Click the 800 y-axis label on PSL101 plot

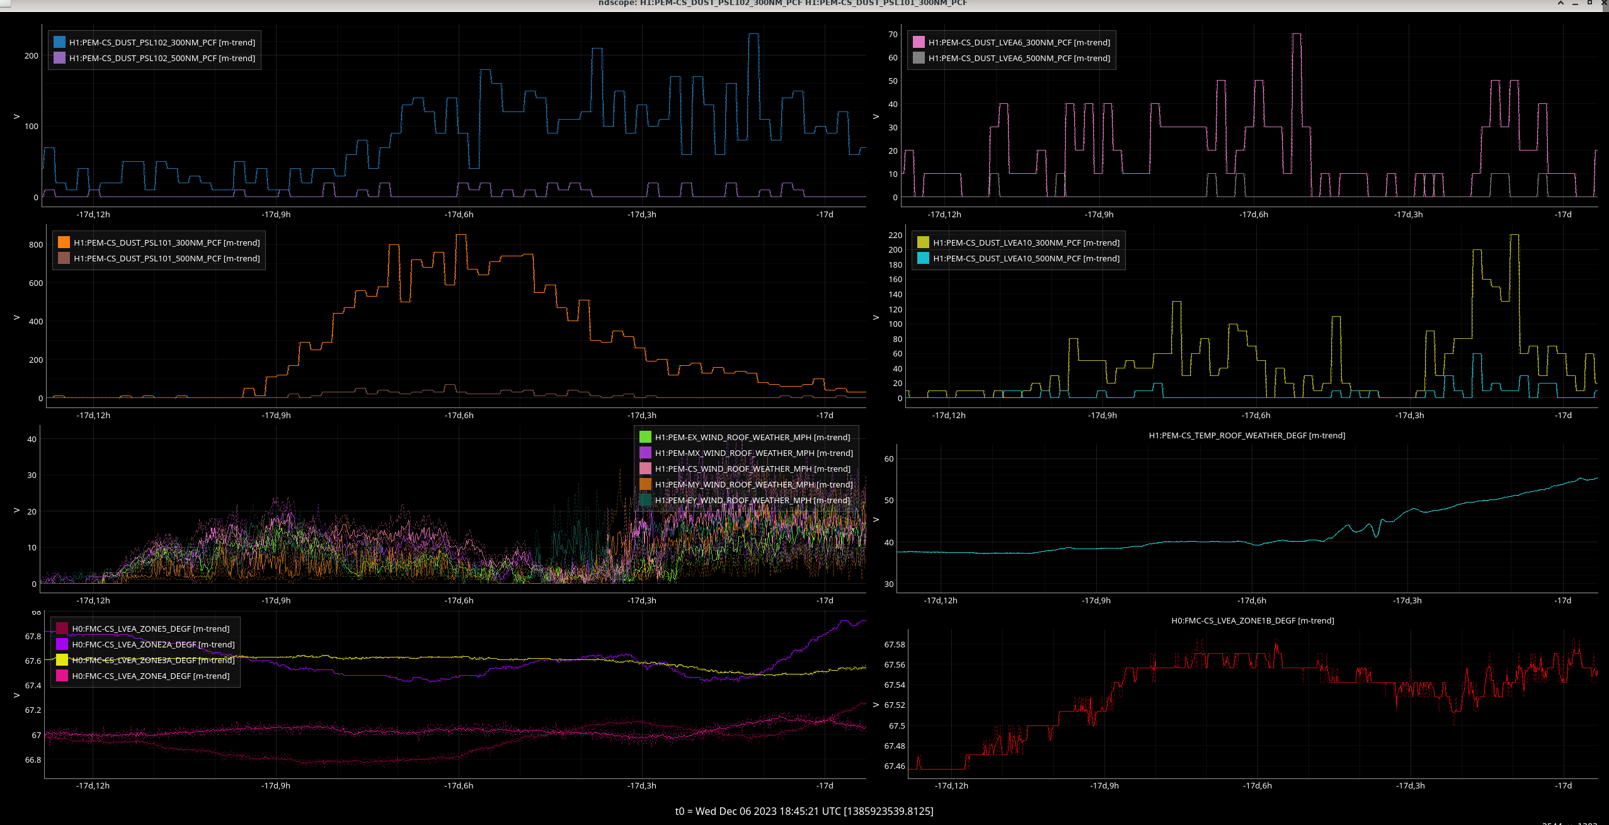(36, 244)
